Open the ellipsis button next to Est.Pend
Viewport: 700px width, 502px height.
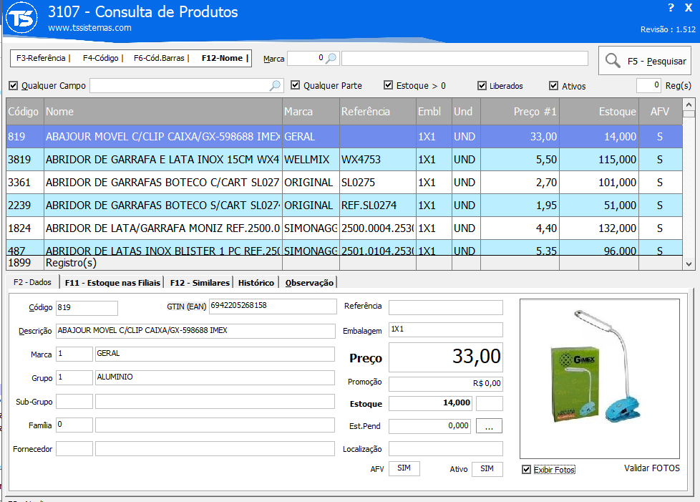point(489,426)
